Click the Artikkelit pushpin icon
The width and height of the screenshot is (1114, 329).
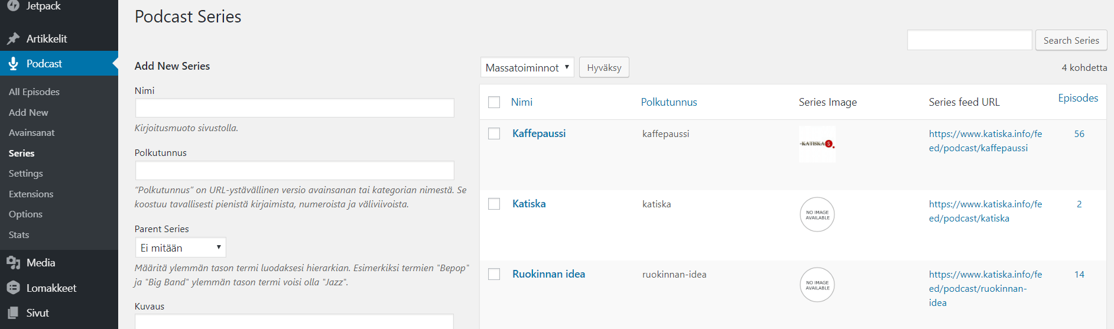click(13, 39)
